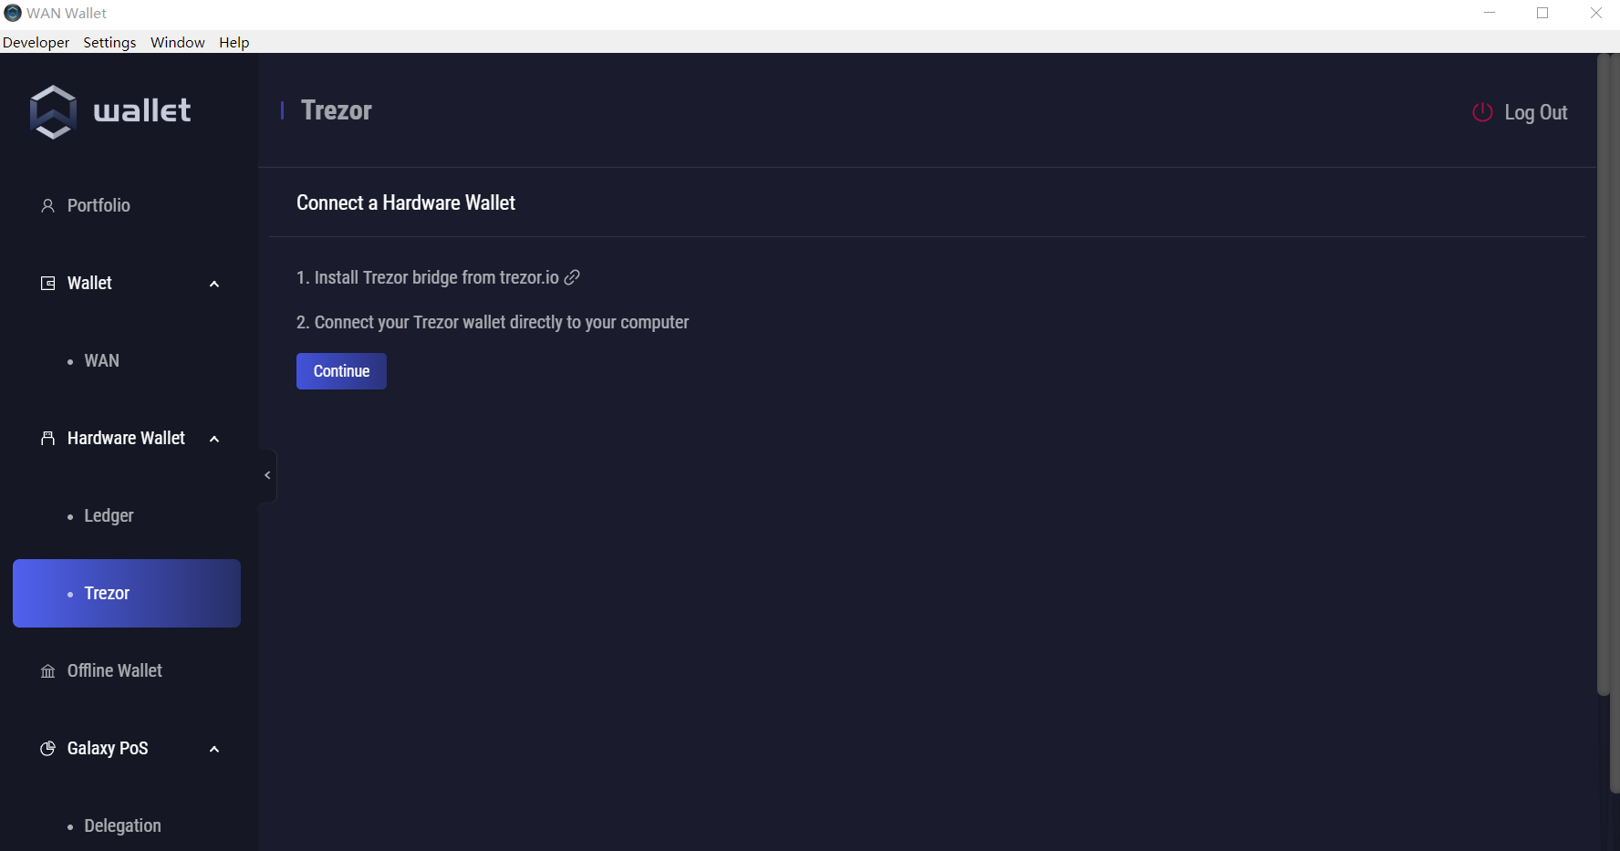Click the vertical scrollbar thumb
This screenshot has height=851, width=1620.
pyautogui.click(x=1604, y=374)
